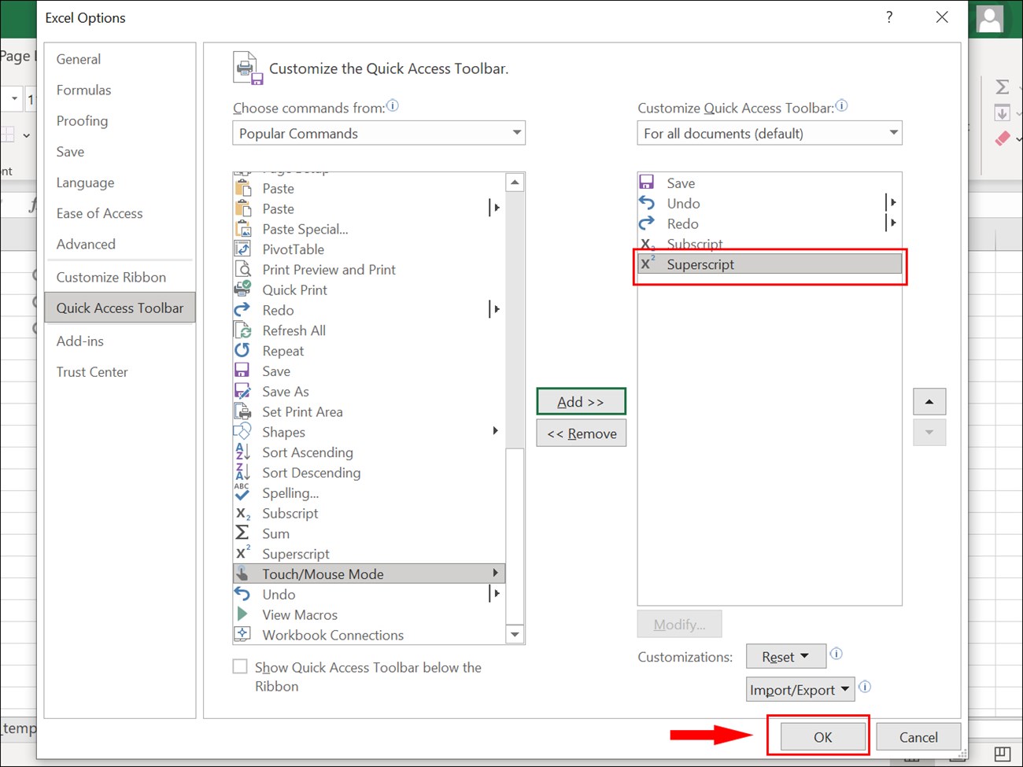
Task: Click the Repeat command icon
Action: click(x=242, y=351)
